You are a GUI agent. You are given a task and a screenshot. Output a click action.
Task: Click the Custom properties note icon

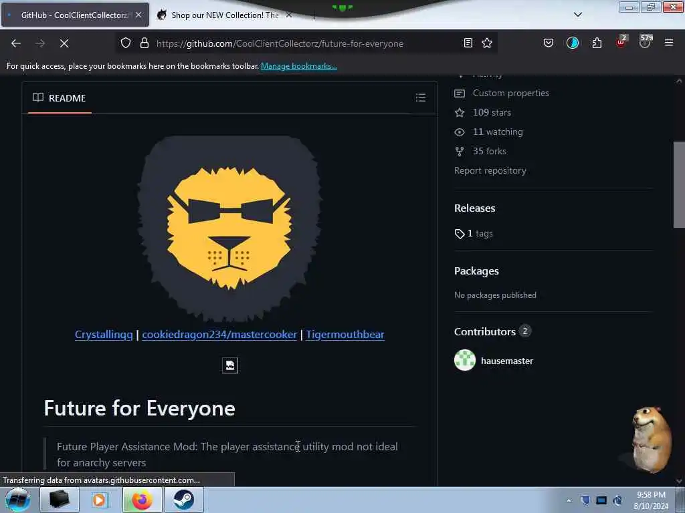pos(460,94)
